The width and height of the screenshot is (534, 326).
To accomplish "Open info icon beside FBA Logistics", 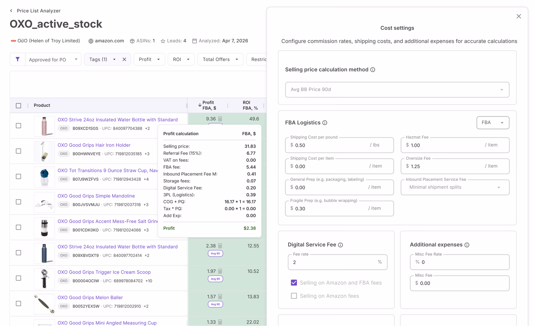I will click(325, 123).
